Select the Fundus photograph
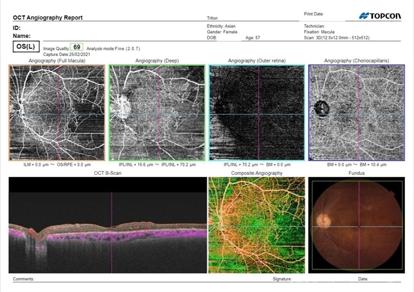This screenshot has height=292, width=414. (357, 225)
